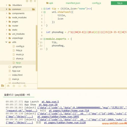
Task: Click the file icon beside http.js
Action: click(x=13, y=50)
